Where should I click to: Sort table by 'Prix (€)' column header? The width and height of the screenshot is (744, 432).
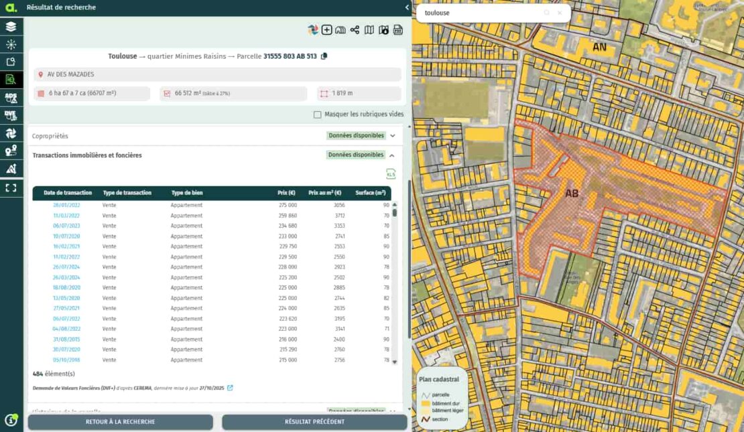click(286, 193)
